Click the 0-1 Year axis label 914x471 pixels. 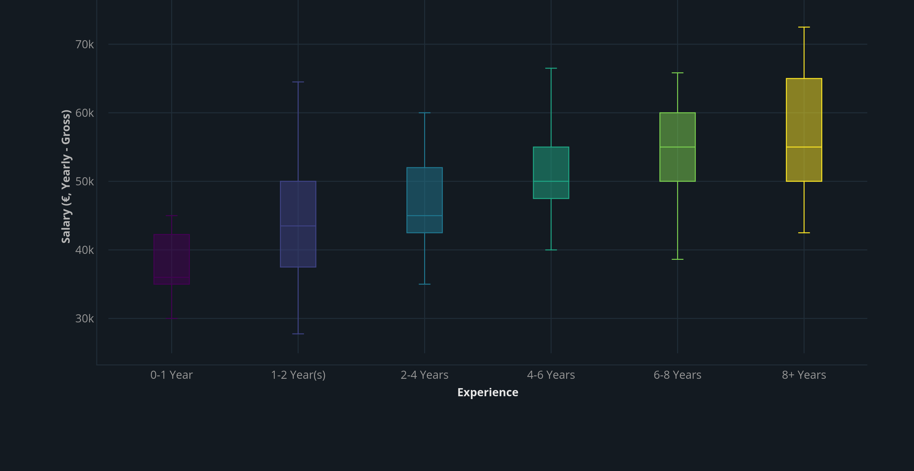click(x=171, y=375)
